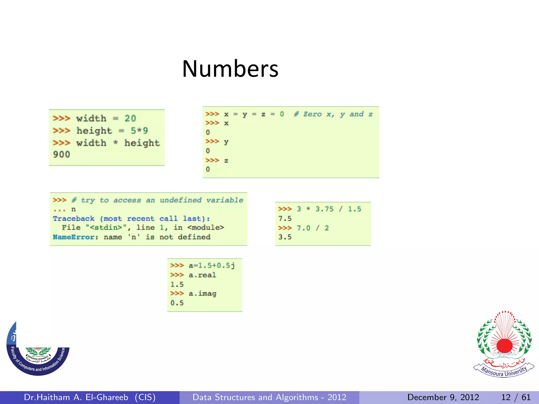The height and width of the screenshot is (404, 539).
Task: Click the 'File "<stdin>", line 1, in <module>' line
Action: (143, 228)
